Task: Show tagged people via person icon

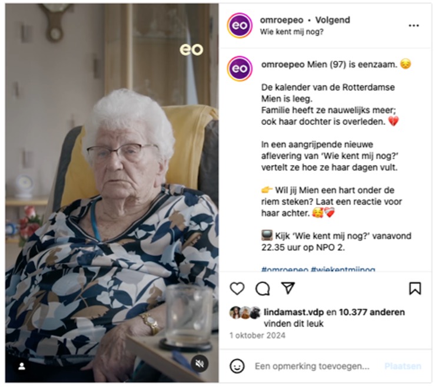Action: tap(22, 367)
